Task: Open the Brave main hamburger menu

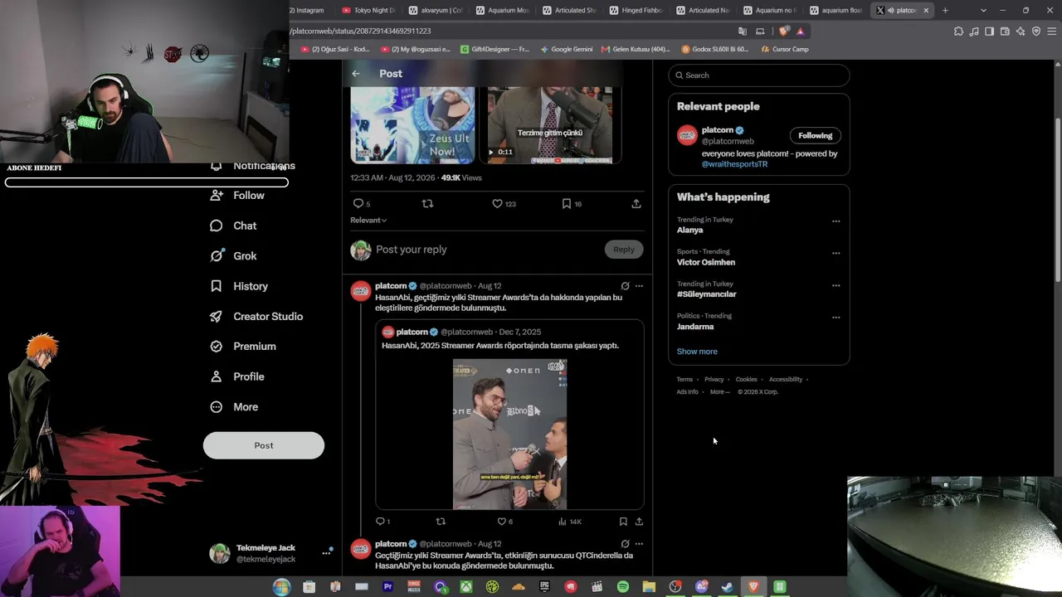Action: 1052,32
